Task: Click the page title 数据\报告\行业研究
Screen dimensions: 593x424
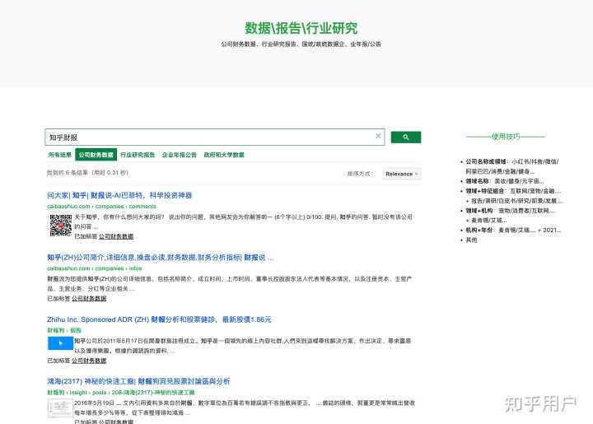Action: (x=301, y=28)
